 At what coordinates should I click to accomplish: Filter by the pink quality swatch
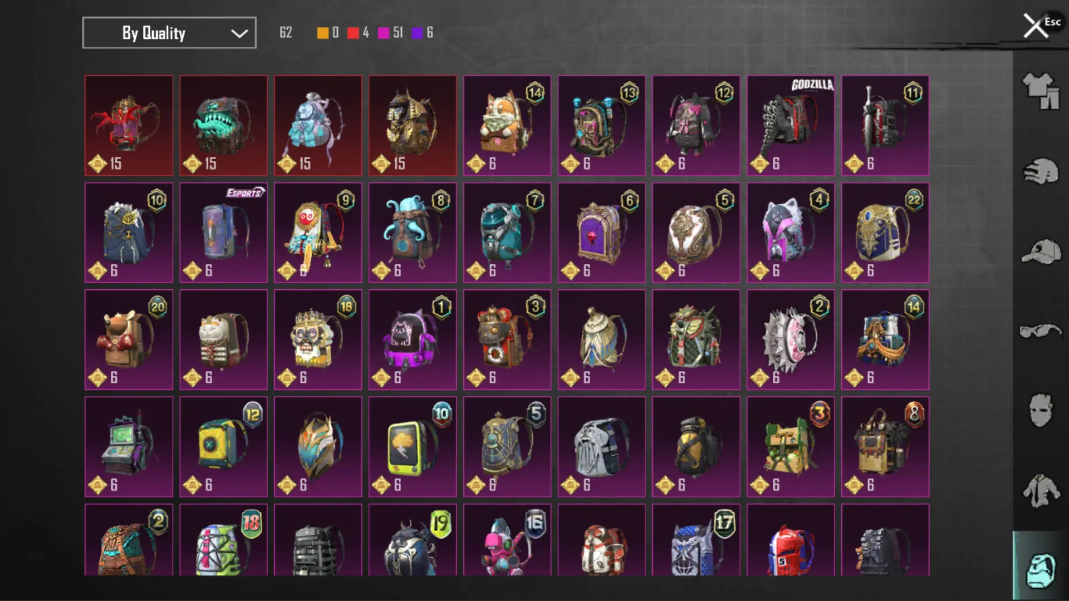tap(384, 33)
